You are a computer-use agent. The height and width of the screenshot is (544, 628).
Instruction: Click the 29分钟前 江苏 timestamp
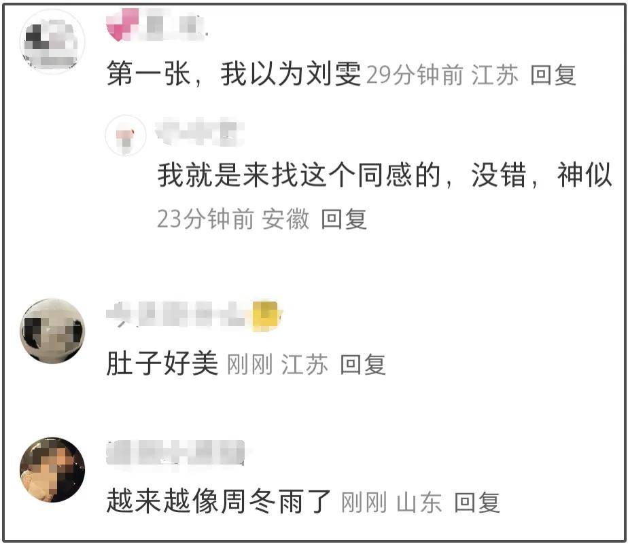[x=442, y=75]
